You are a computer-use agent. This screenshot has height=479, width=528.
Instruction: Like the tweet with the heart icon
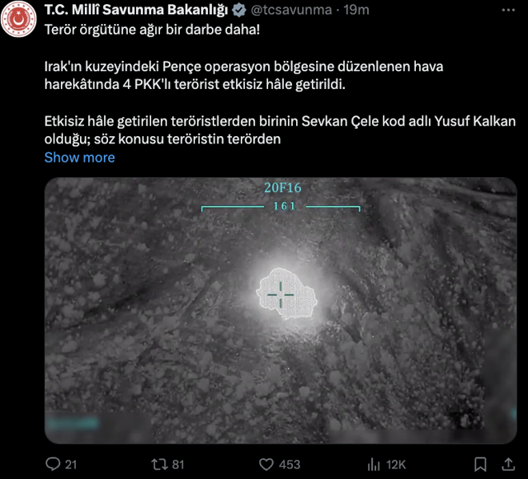pos(266,464)
